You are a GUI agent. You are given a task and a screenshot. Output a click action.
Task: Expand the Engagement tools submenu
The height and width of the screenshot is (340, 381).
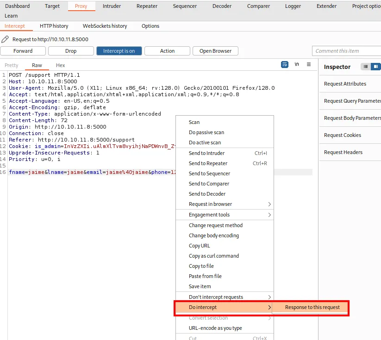point(225,215)
